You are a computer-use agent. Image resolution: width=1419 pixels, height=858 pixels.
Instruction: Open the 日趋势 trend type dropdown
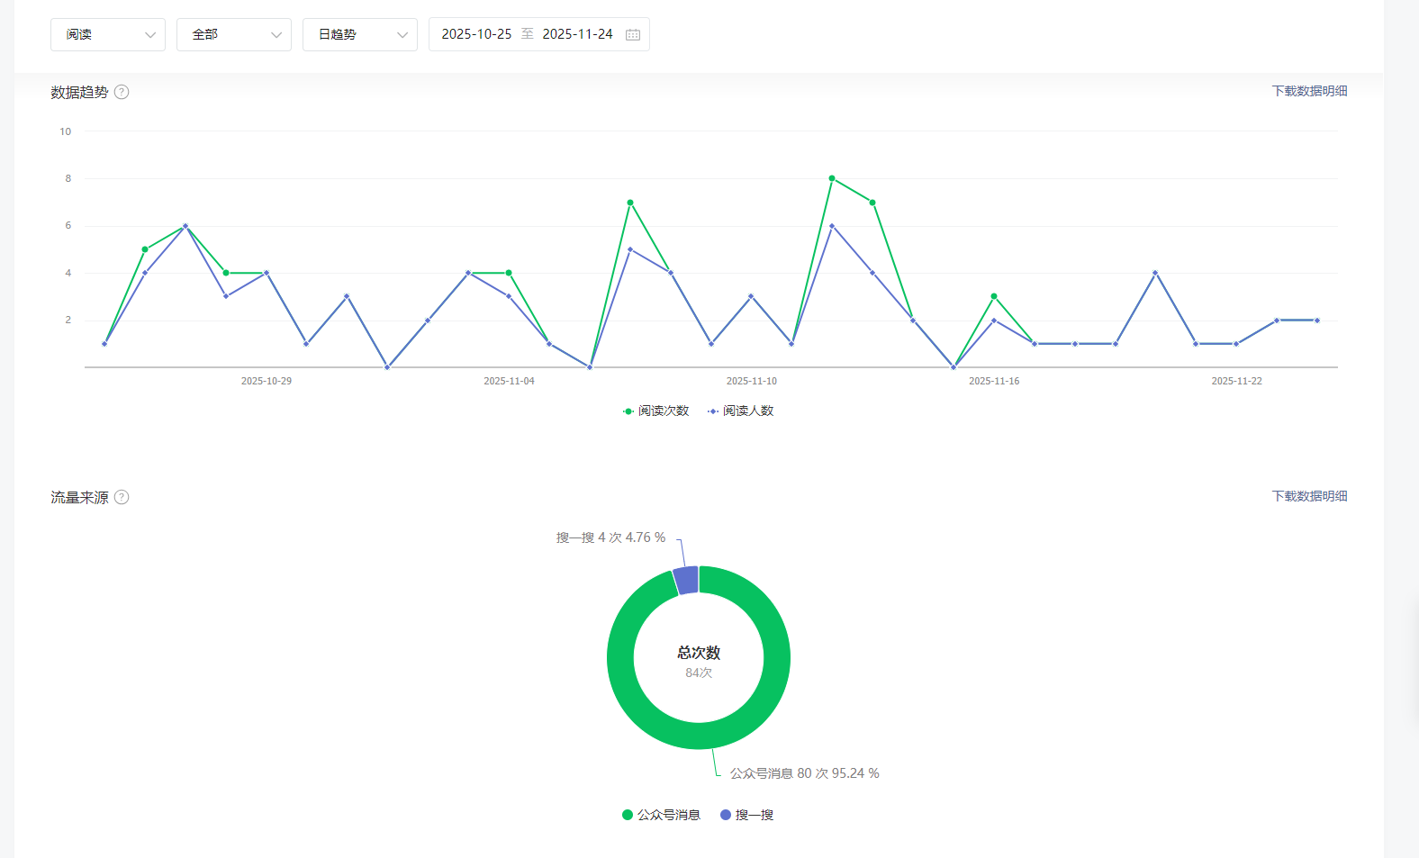pos(360,34)
